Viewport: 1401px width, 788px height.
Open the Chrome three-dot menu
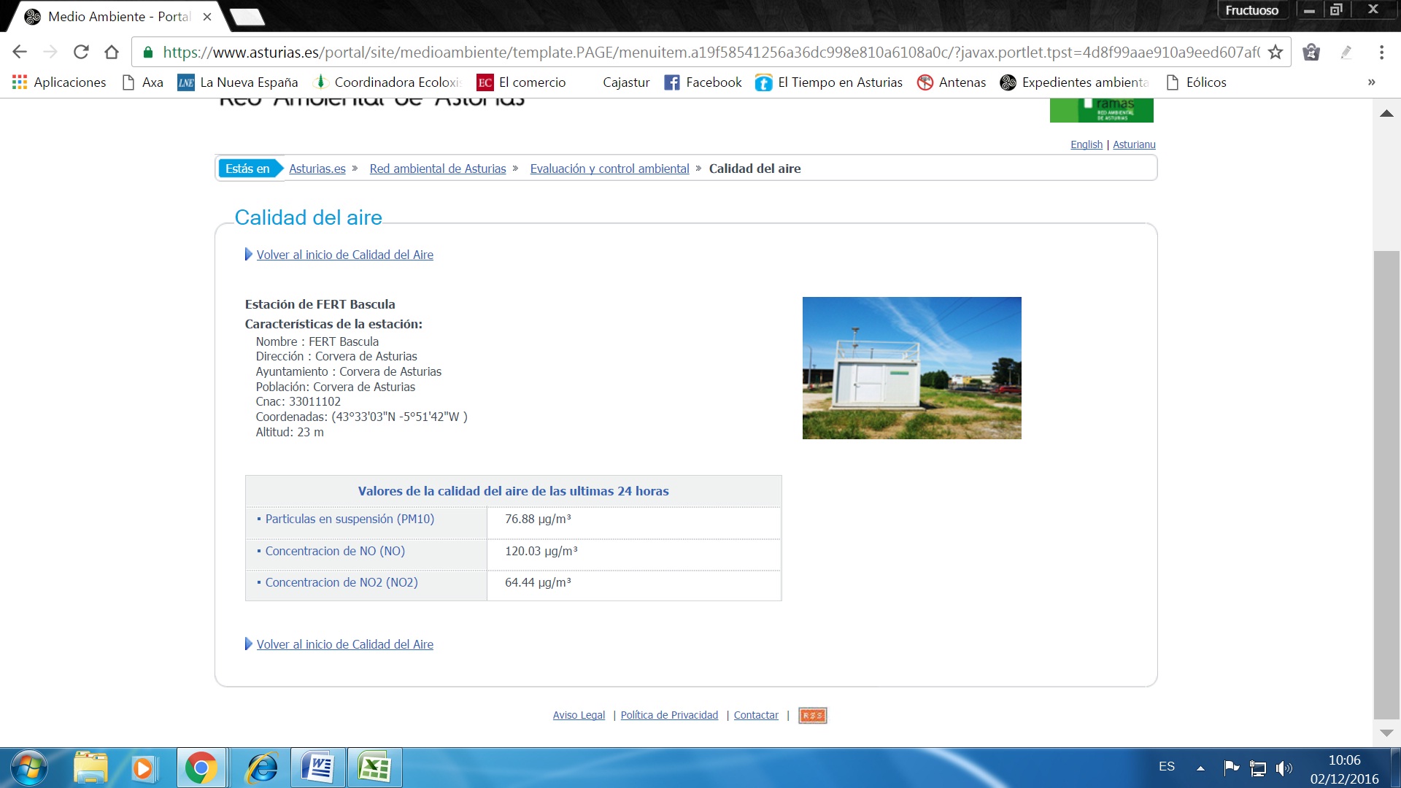click(x=1381, y=52)
